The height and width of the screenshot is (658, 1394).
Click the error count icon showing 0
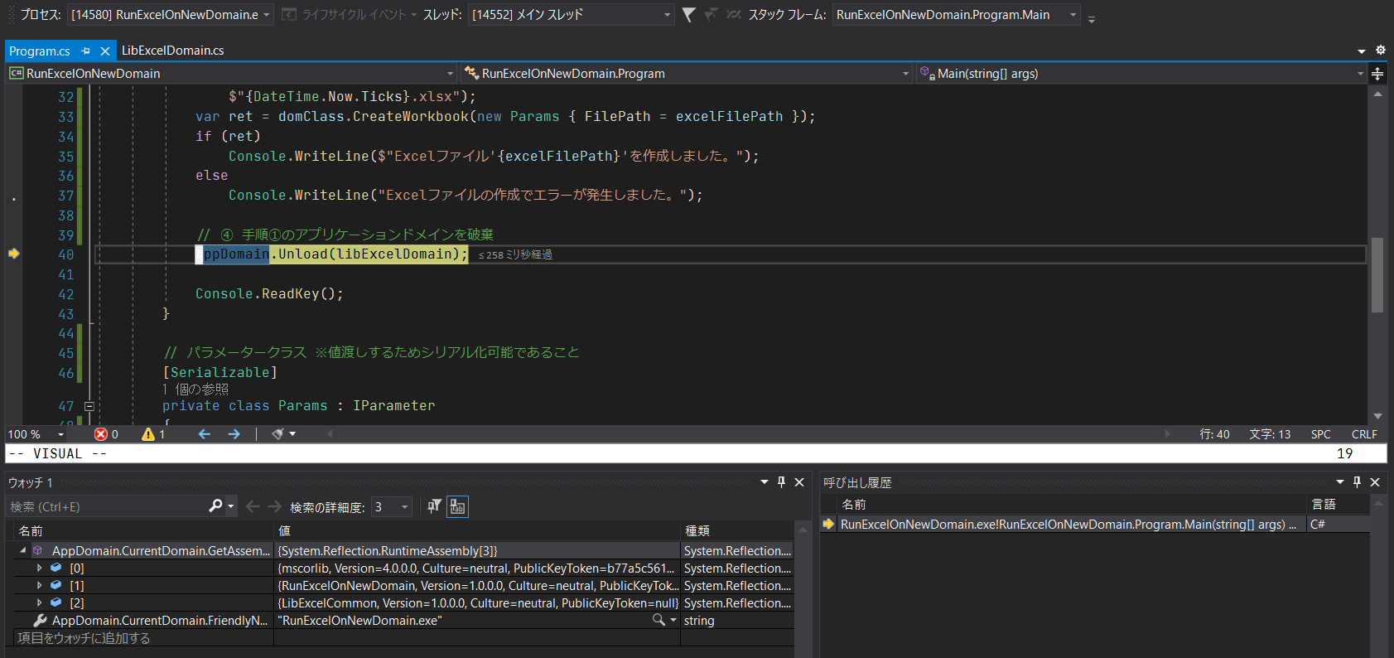point(101,434)
